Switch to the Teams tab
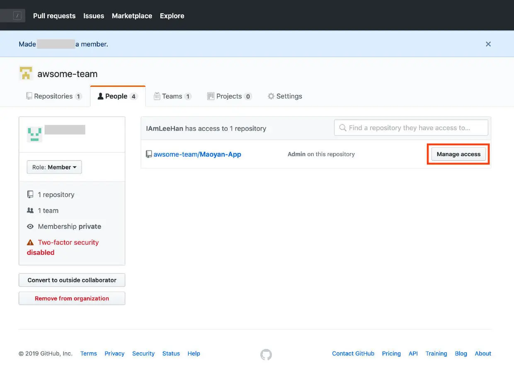Viewport: 514px width, 365px height. point(172,96)
